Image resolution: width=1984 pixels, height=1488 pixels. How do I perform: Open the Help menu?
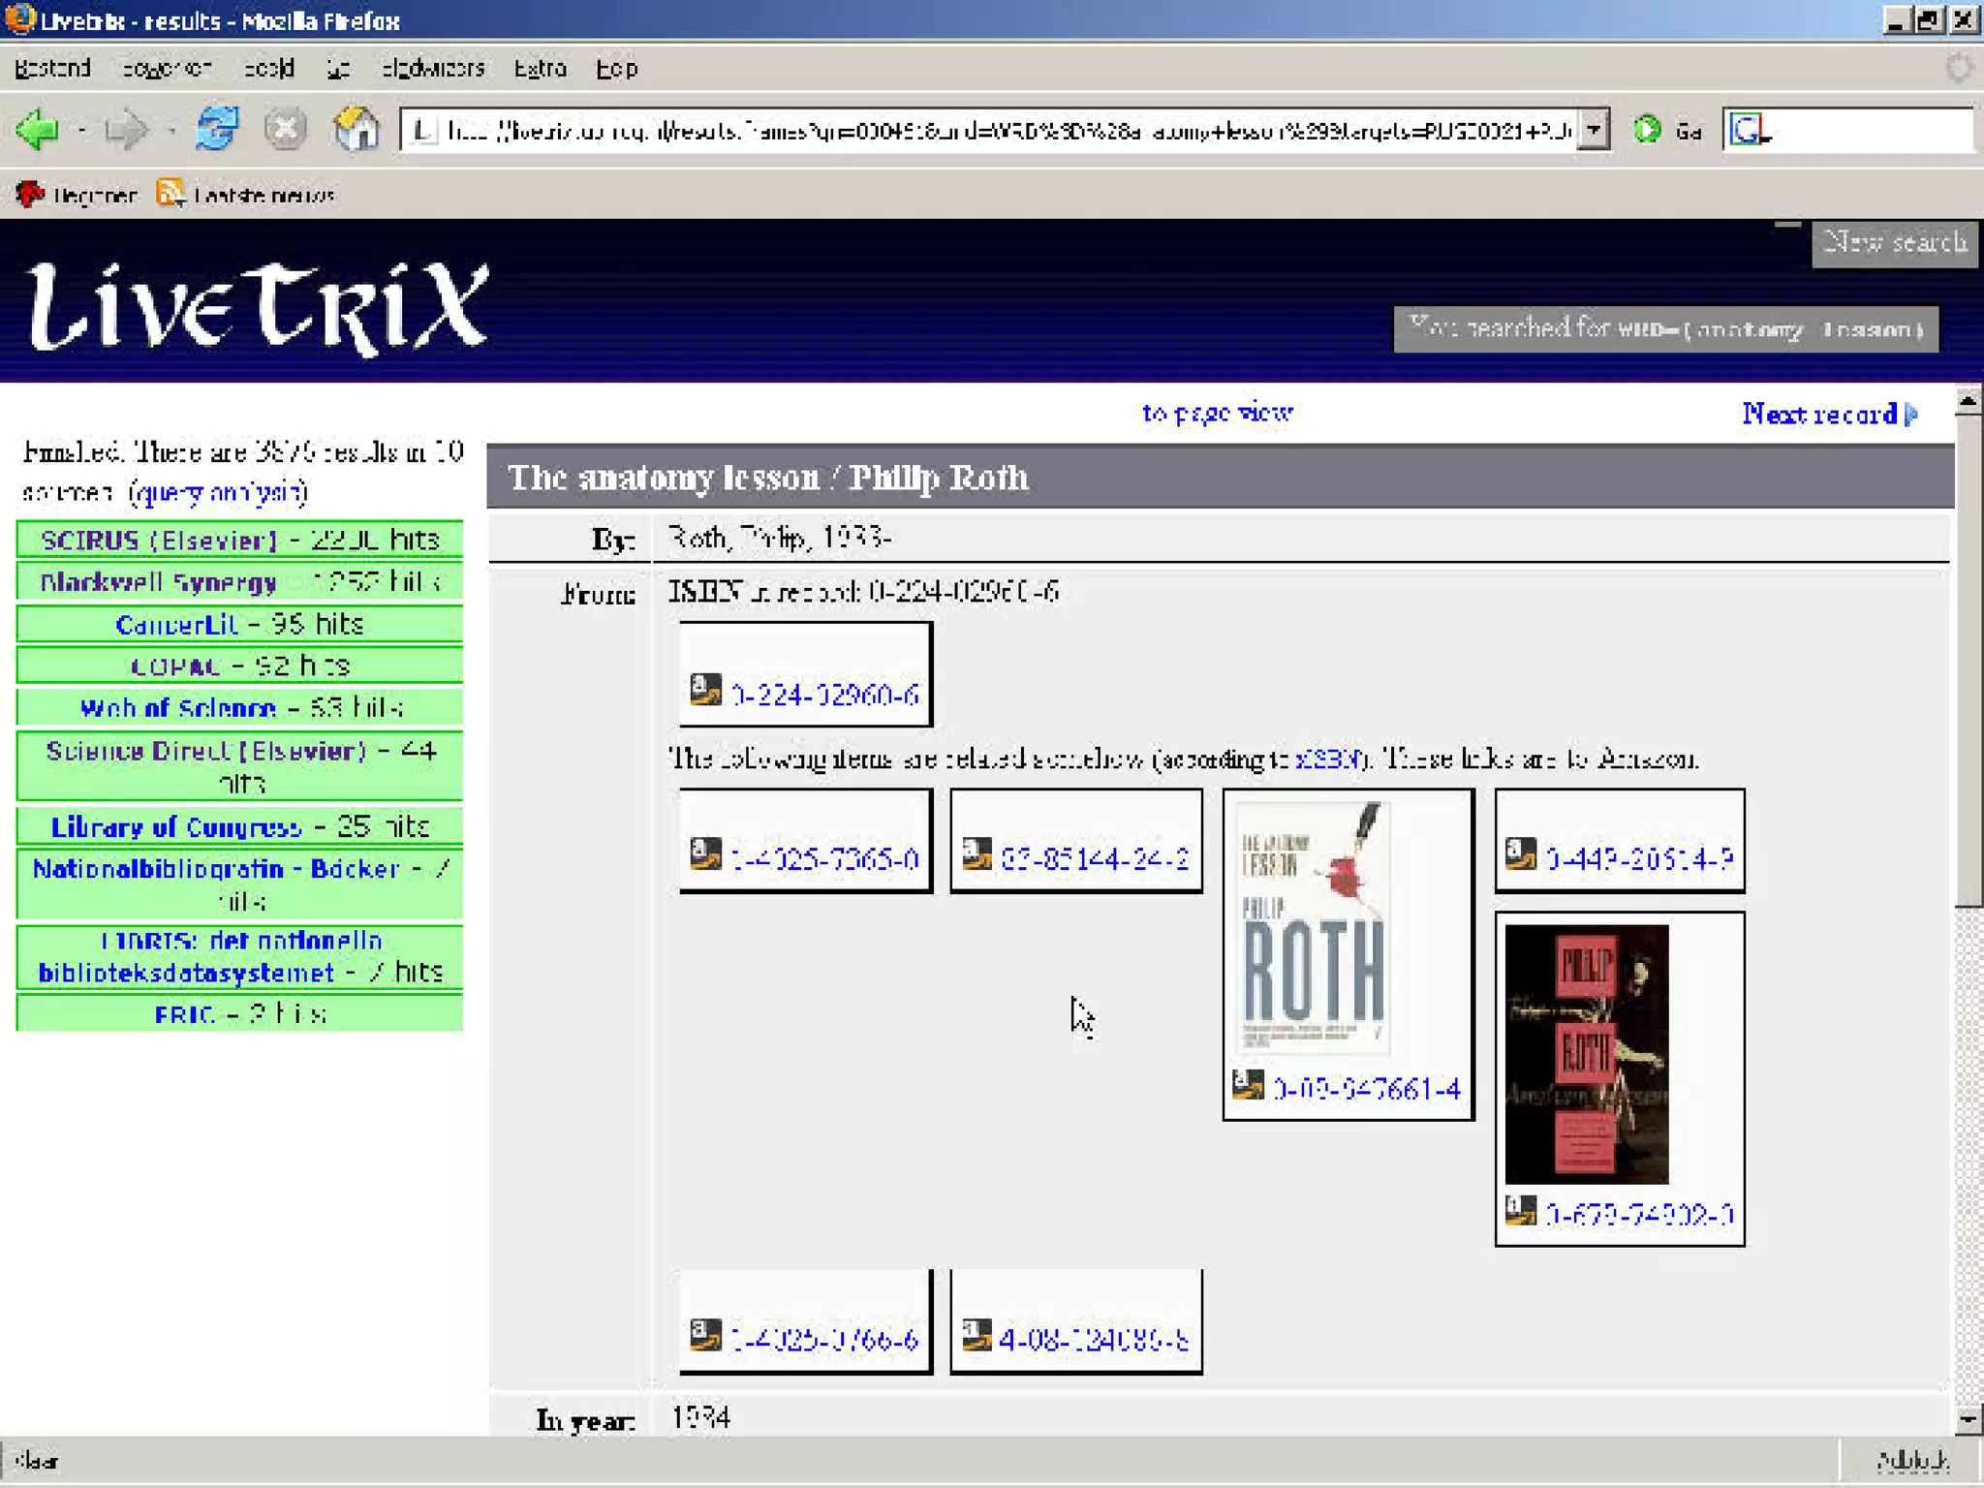pyautogui.click(x=616, y=69)
